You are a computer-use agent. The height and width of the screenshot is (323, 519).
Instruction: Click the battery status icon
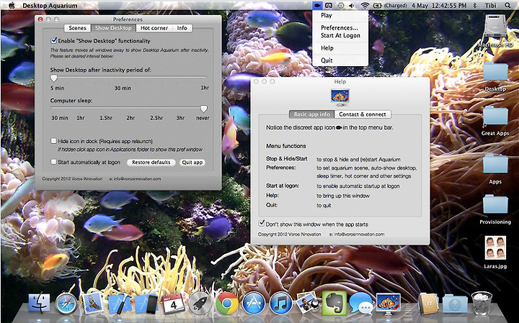point(377,6)
